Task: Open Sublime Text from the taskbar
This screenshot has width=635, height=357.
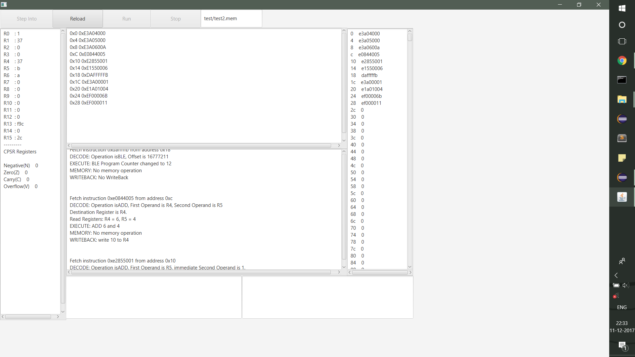Action: [x=622, y=138]
